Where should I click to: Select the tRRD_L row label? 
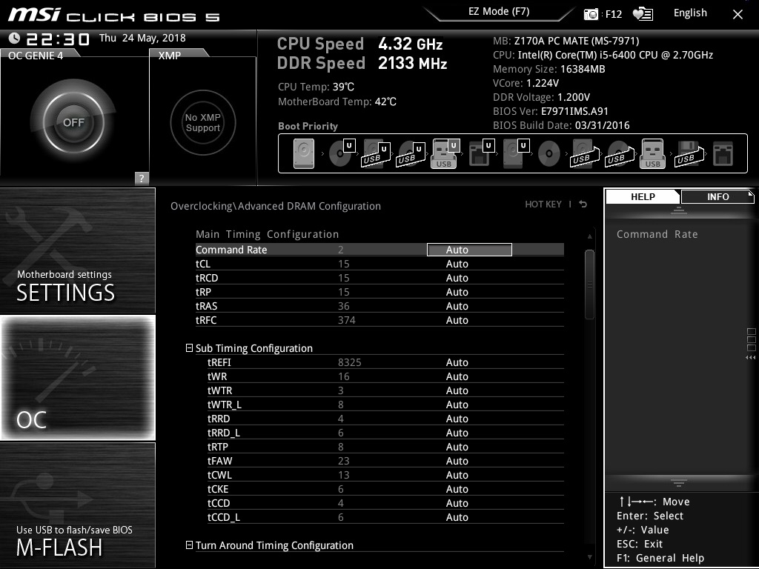[x=224, y=433]
